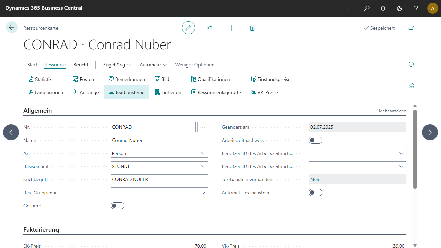Click the Mehr anzeigen link
Viewport: 441px width, 248px height.
coord(392,111)
